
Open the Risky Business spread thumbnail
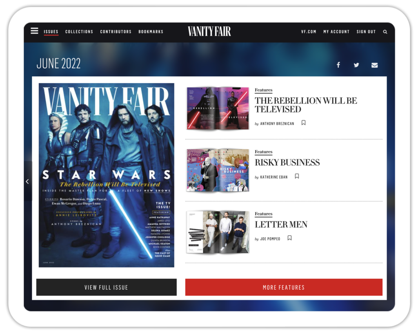point(218,170)
